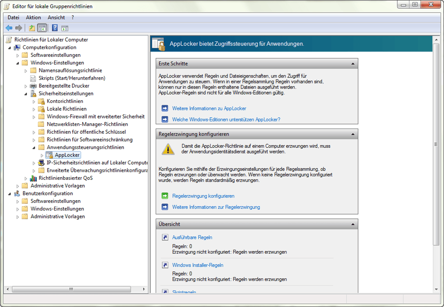Collapse the Regelerzwingung konfigurieren section header
The height and width of the screenshot is (307, 444).
pyautogui.click(x=354, y=134)
